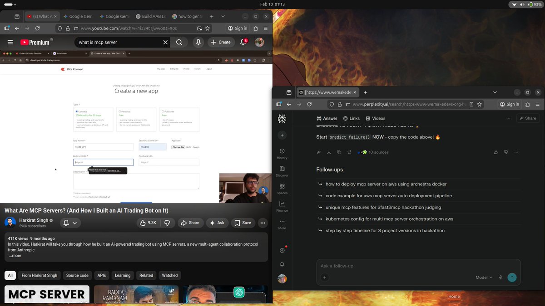This screenshot has width=545, height=306.
Task: Switch to the Build AAB tab
Action: (152, 16)
